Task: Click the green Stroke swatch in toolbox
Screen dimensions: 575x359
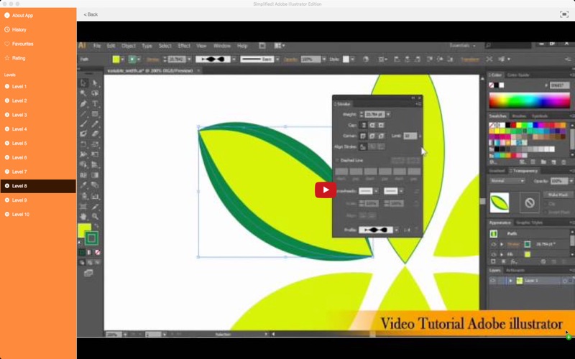Action: click(91, 238)
